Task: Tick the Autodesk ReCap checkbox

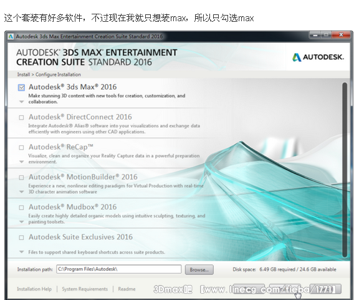Action: 21,148
